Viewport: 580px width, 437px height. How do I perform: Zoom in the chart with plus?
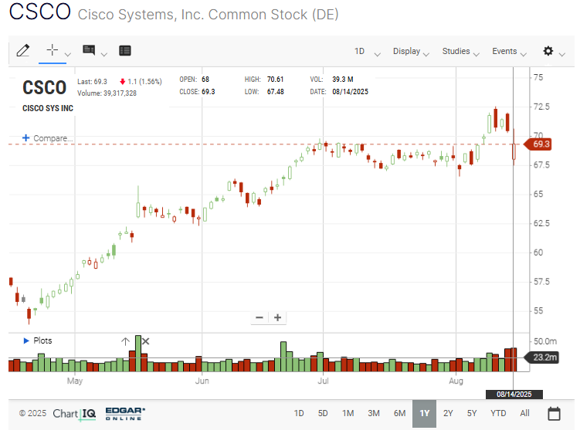coord(278,317)
